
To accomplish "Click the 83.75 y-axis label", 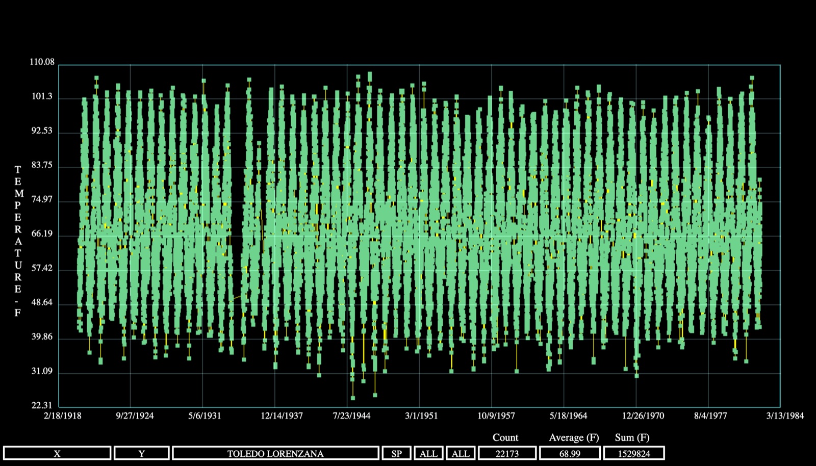I will (x=42, y=165).
